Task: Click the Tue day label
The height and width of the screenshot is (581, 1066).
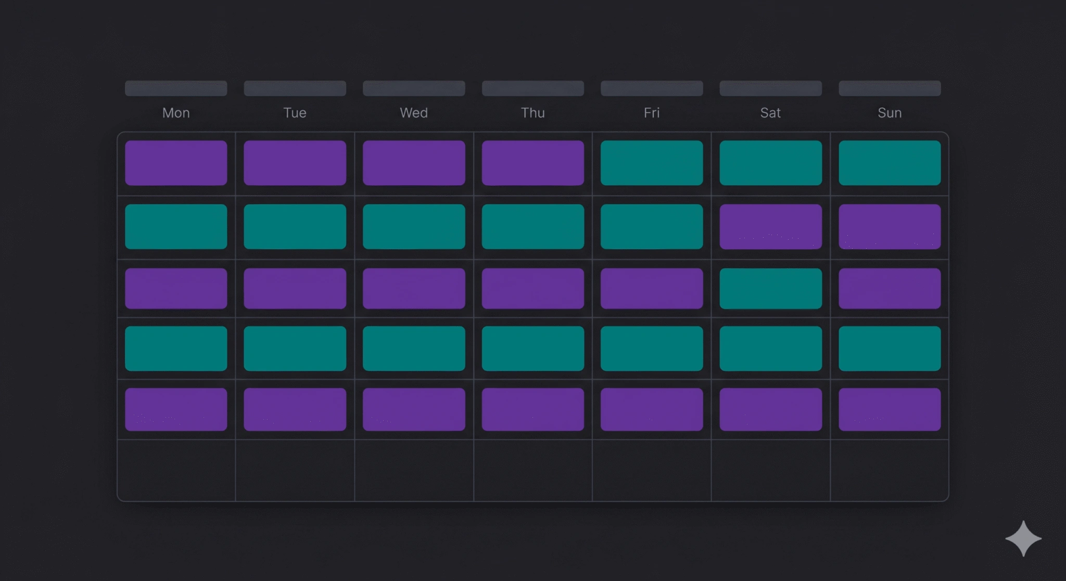Action: 295,113
